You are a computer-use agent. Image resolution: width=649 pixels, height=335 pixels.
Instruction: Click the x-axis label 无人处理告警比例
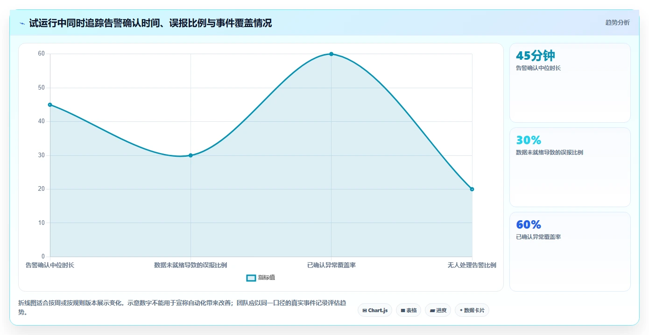click(472, 265)
